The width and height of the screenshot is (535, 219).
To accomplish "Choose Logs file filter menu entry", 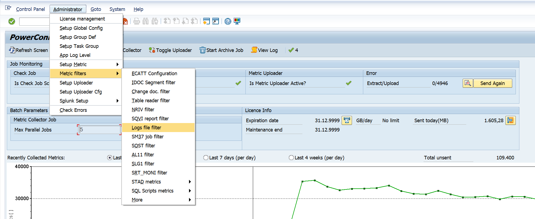I will click(x=147, y=128).
